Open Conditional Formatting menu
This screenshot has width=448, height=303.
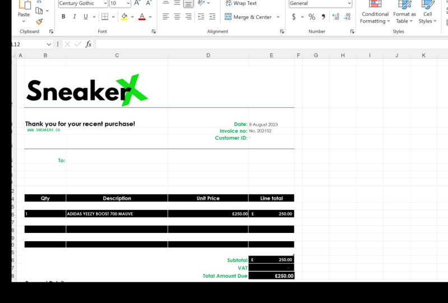tap(375, 12)
